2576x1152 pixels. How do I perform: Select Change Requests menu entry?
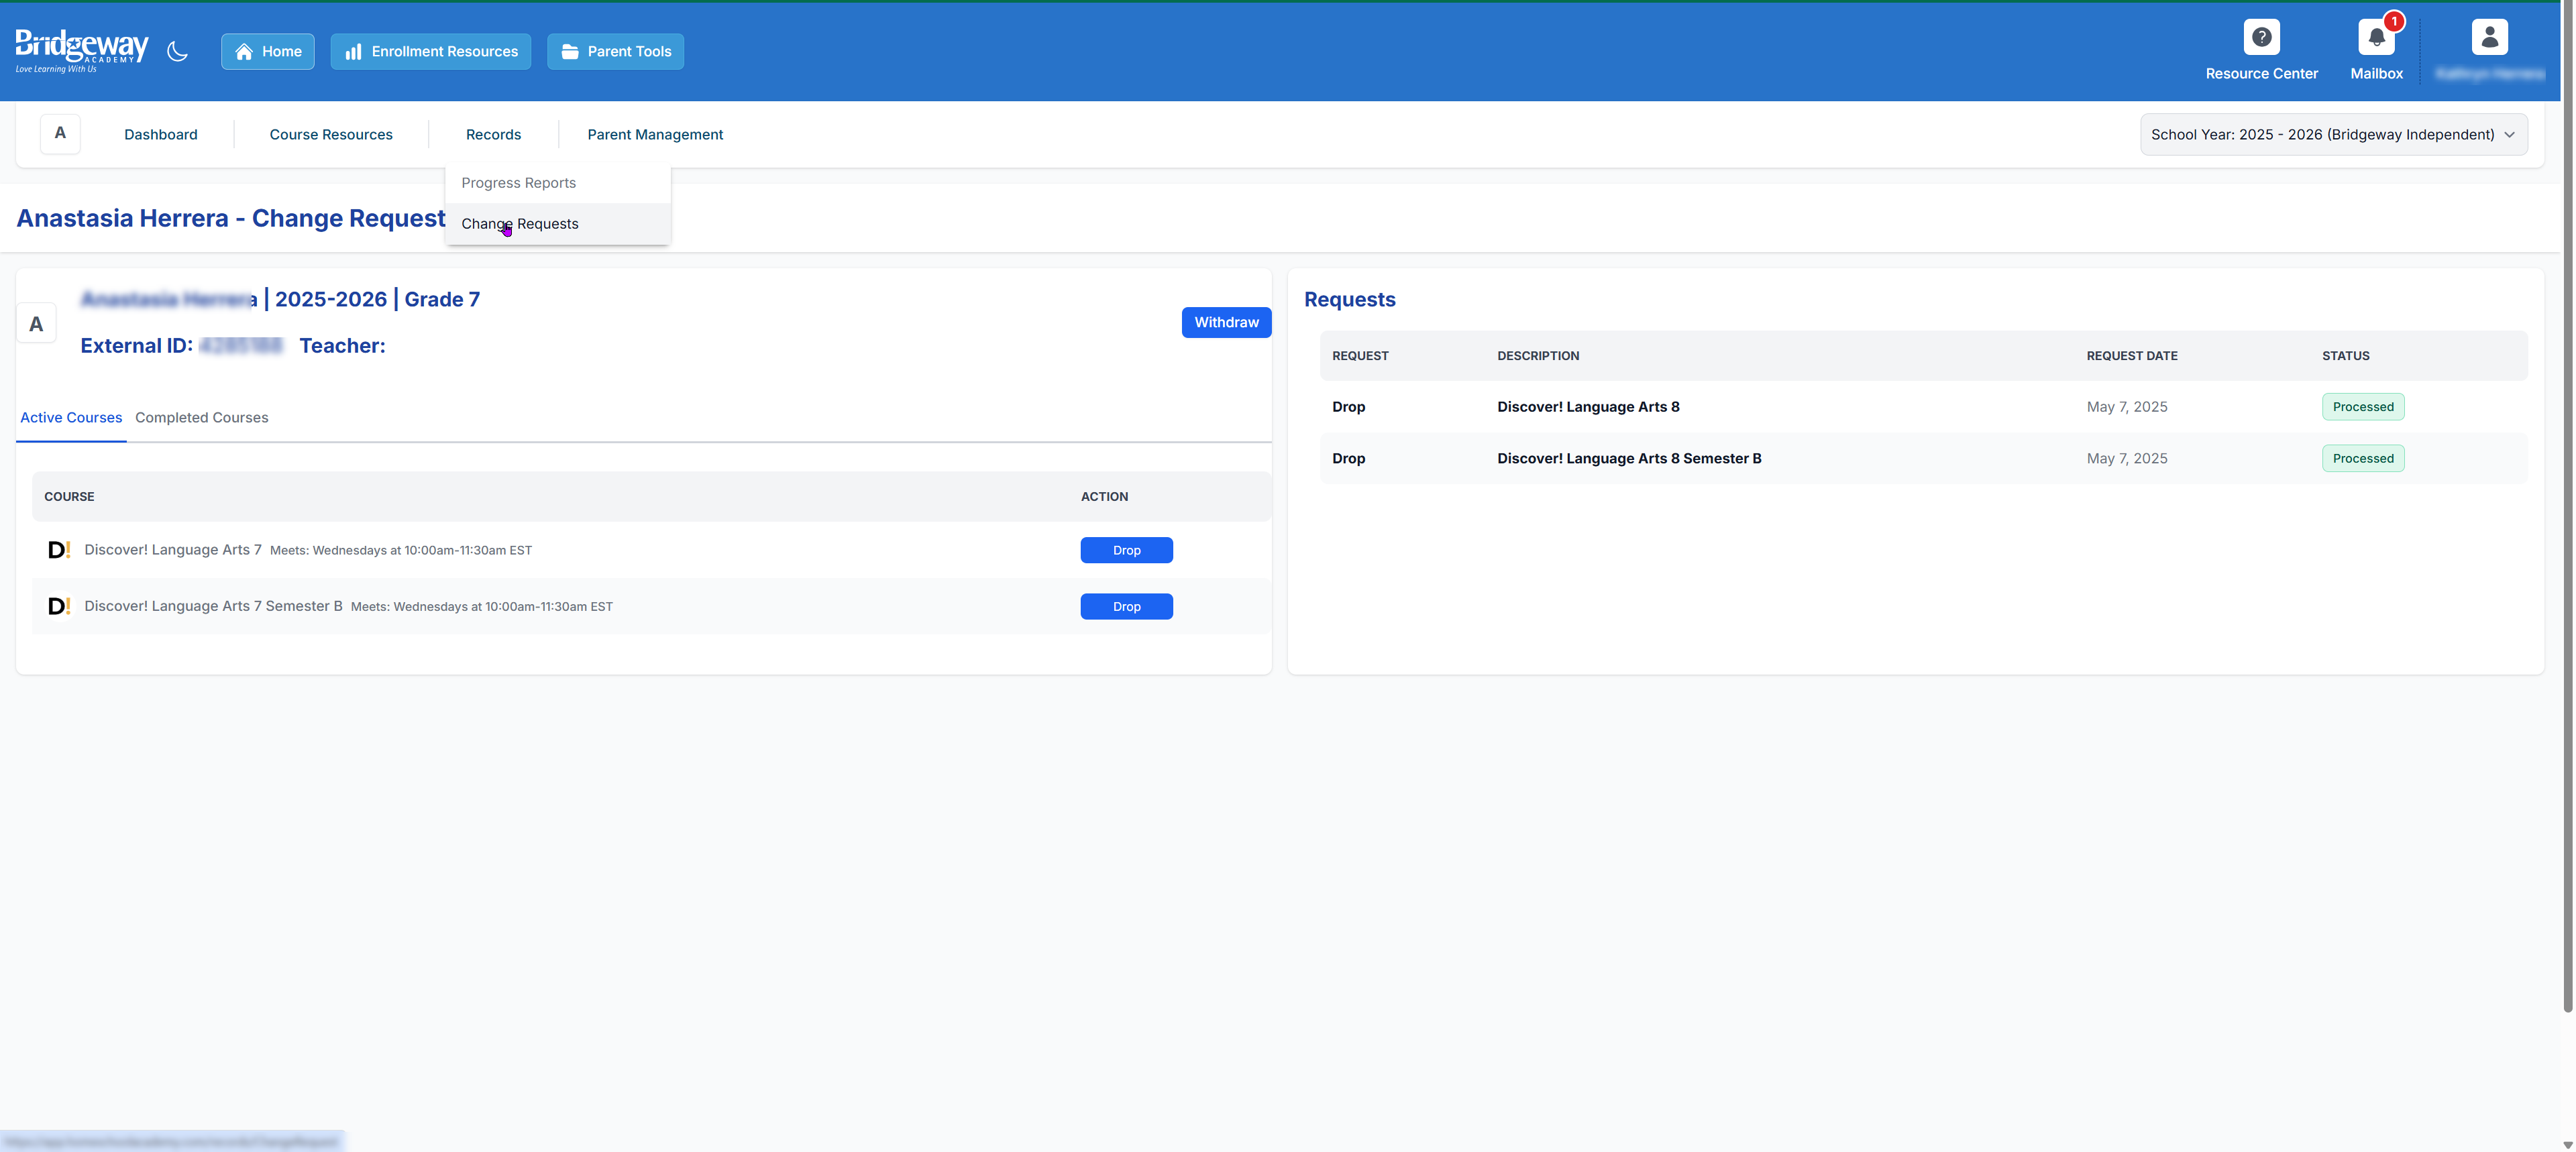click(519, 224)
